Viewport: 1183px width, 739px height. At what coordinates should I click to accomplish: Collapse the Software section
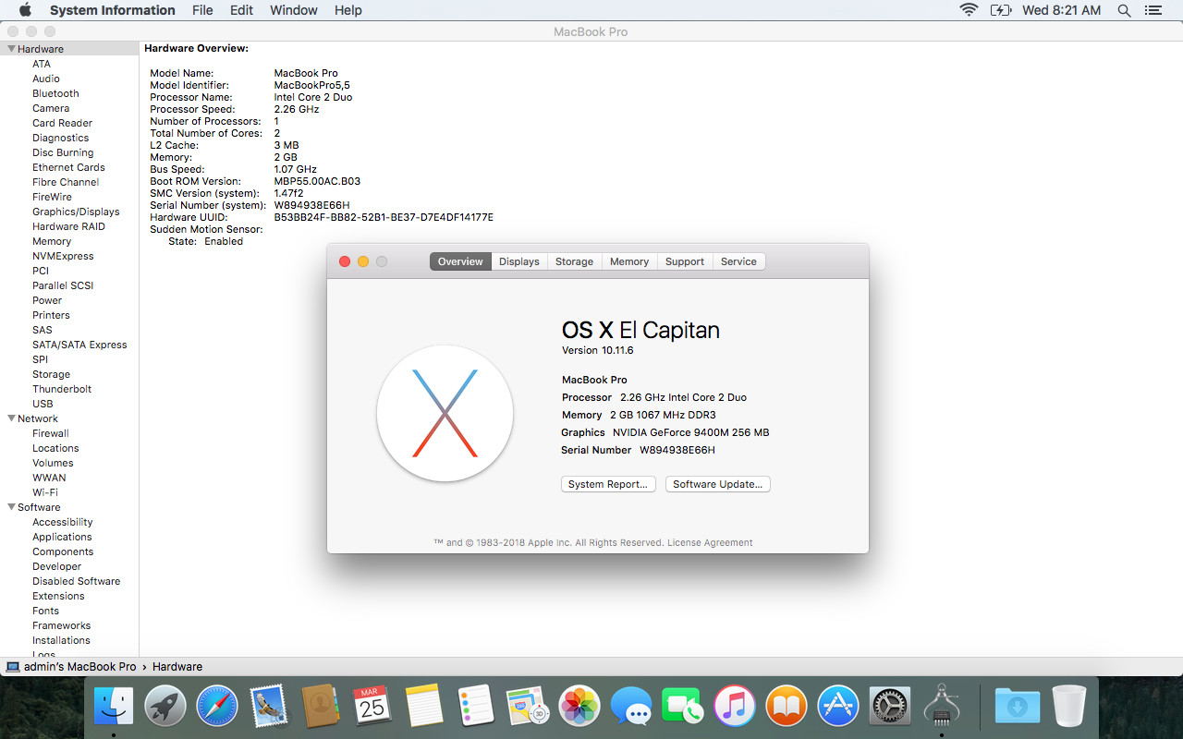pos(11,507)
